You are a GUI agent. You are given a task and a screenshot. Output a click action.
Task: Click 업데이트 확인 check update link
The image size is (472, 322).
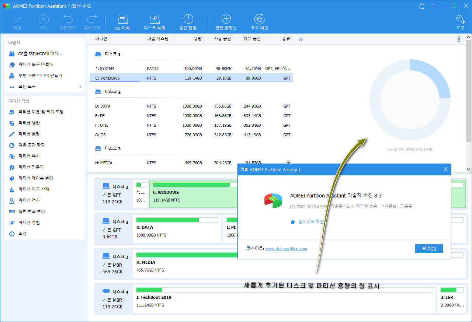pyautogui.click(x=308, y=222)
